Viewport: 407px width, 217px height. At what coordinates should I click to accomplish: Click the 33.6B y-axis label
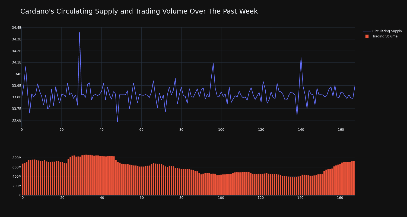click(17, 120)
